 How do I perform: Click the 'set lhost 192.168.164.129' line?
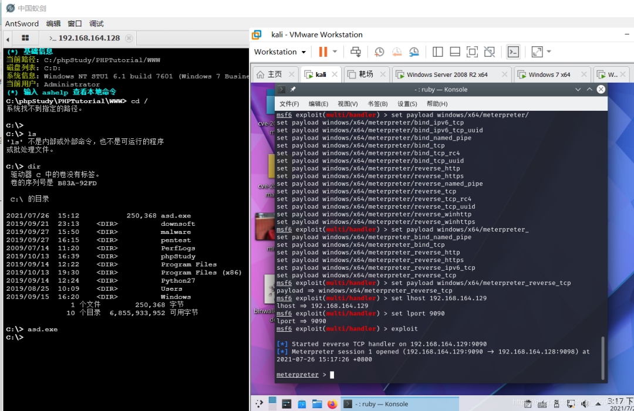(x=439, y=298)
